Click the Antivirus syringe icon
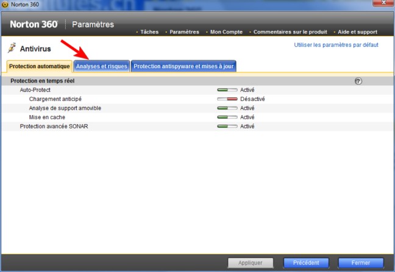Viewport: 395px width, 272px height. (x=12, y=47)
